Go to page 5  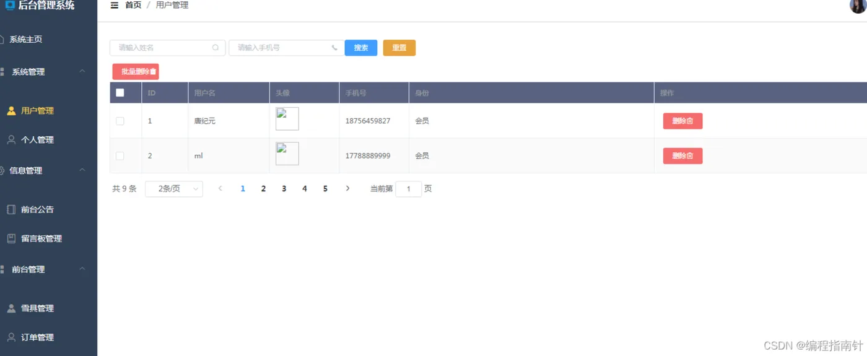click(325, 189)
